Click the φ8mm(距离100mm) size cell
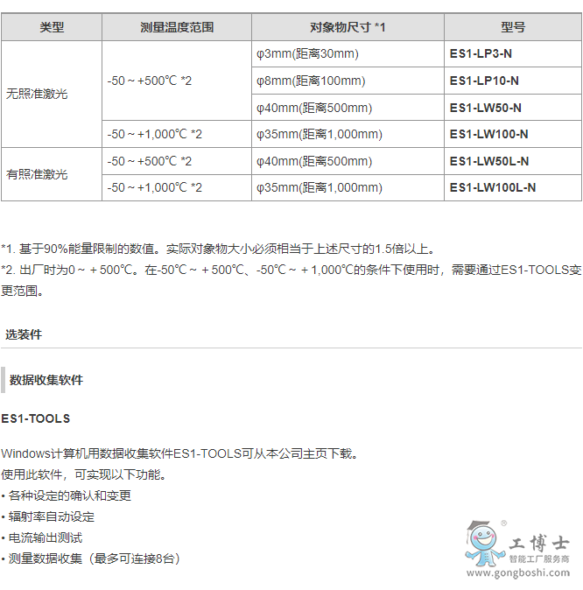Viewport: 583px width, 590px height. [311, 81]
